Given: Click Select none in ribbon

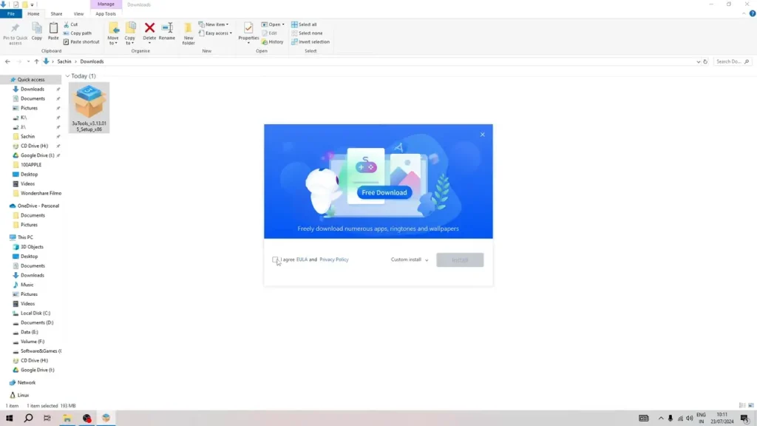Looking at the screenshot, I should click(x=307, y=33).
